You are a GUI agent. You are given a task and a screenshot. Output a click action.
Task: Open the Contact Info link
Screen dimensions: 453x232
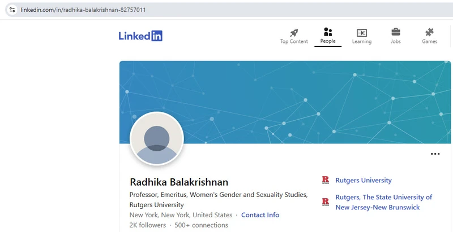260,215
